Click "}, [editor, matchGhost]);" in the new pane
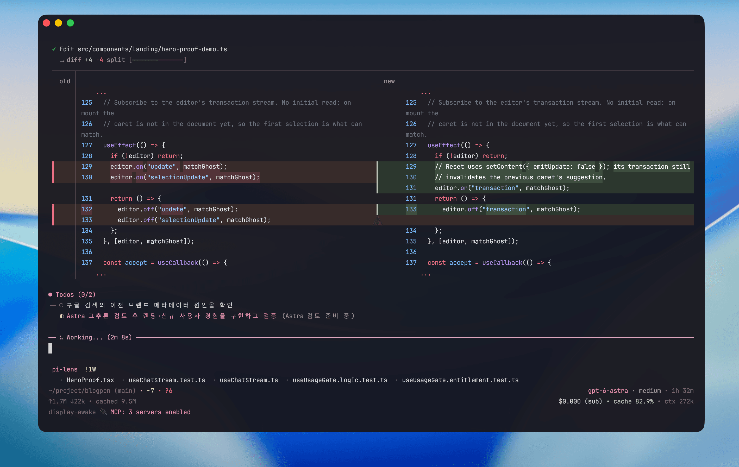 click(x=473, y=242)
